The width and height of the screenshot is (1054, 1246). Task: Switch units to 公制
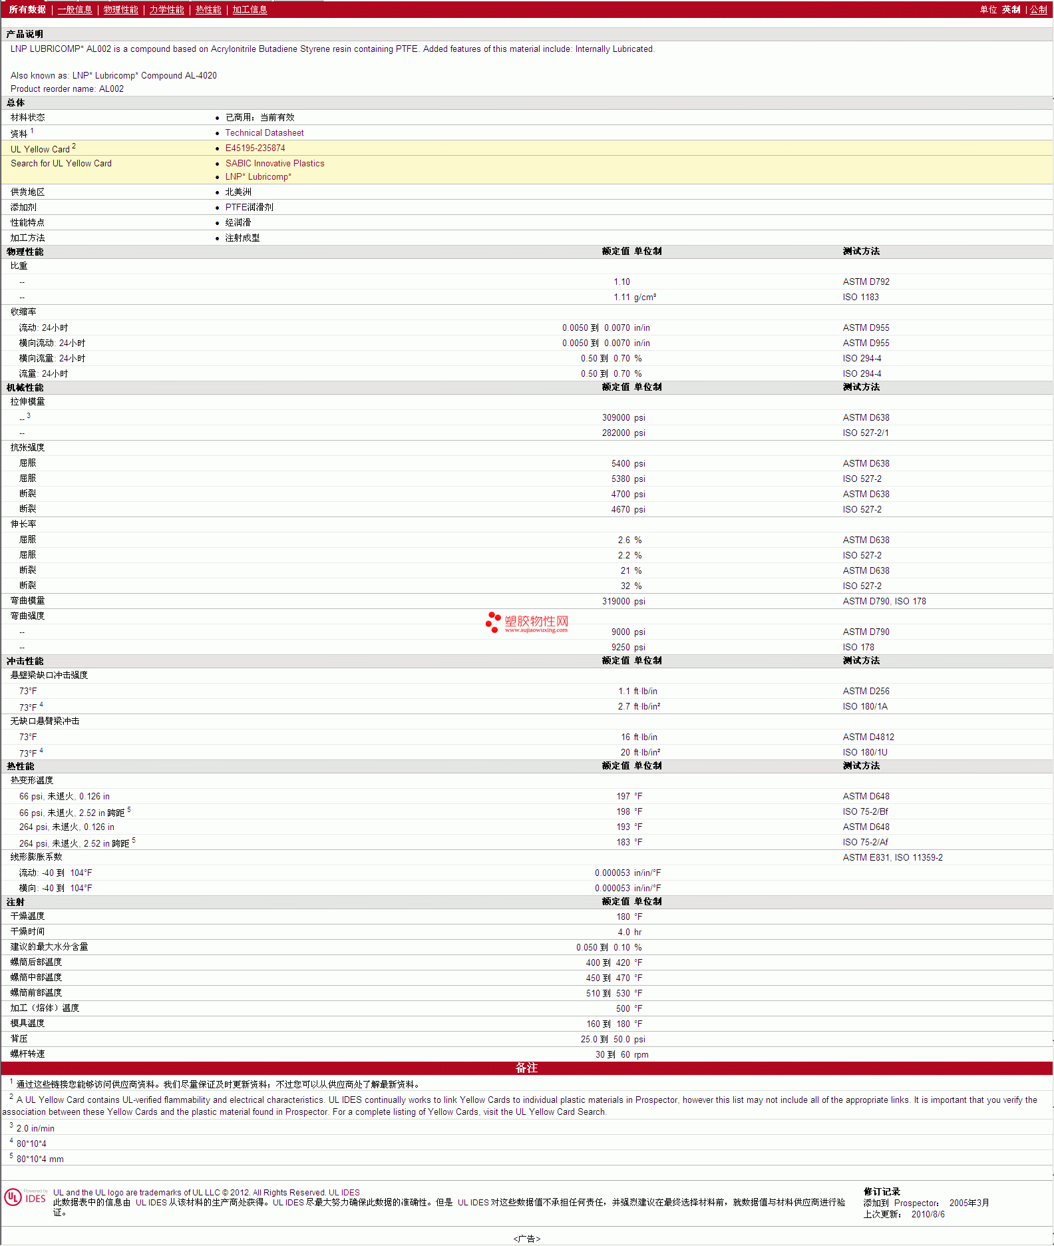(x=1039, y=9)
